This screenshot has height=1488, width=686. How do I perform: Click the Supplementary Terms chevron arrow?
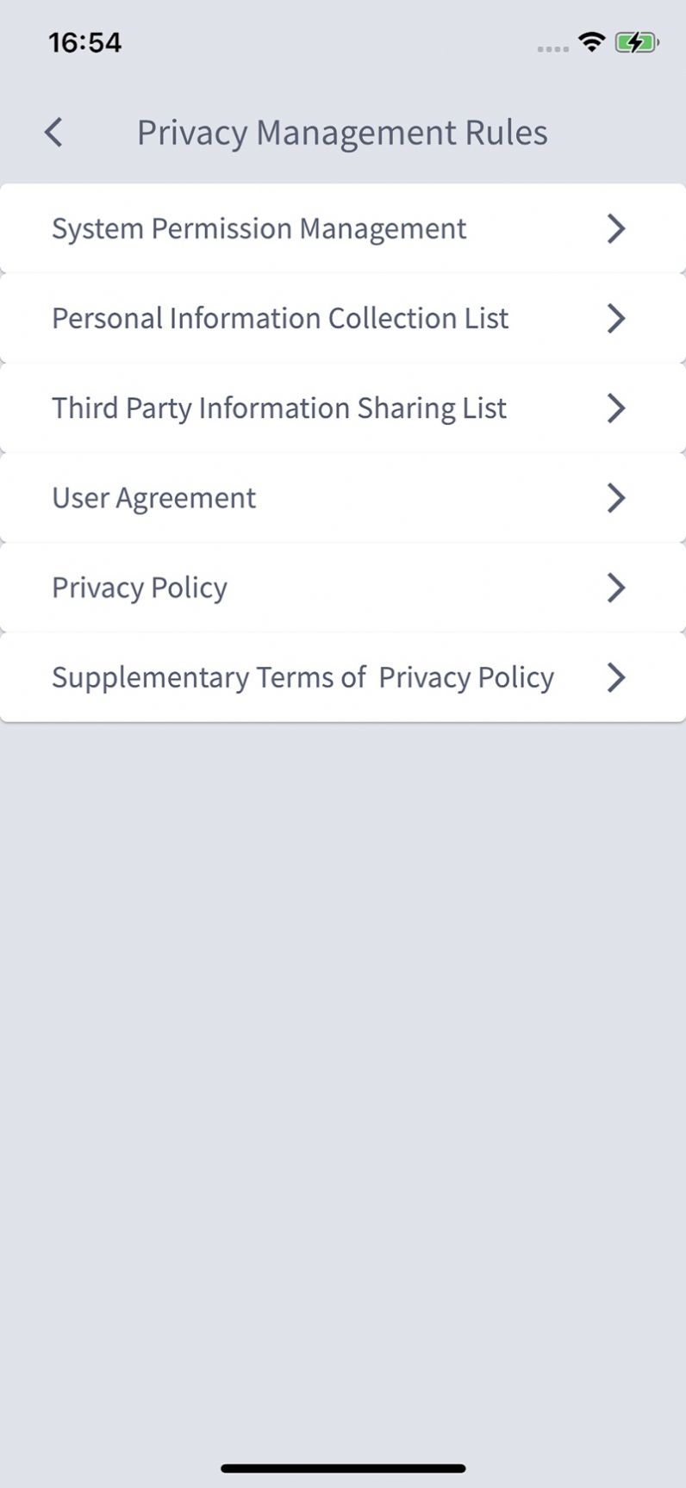coord(615,677)
